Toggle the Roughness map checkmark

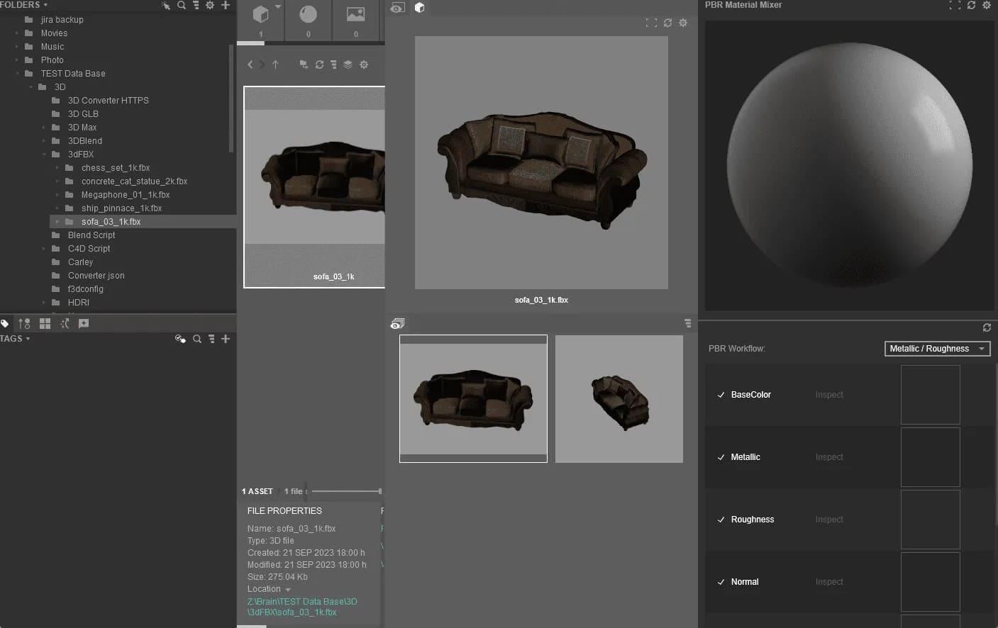pyautogui.click(x=721, y=520)
